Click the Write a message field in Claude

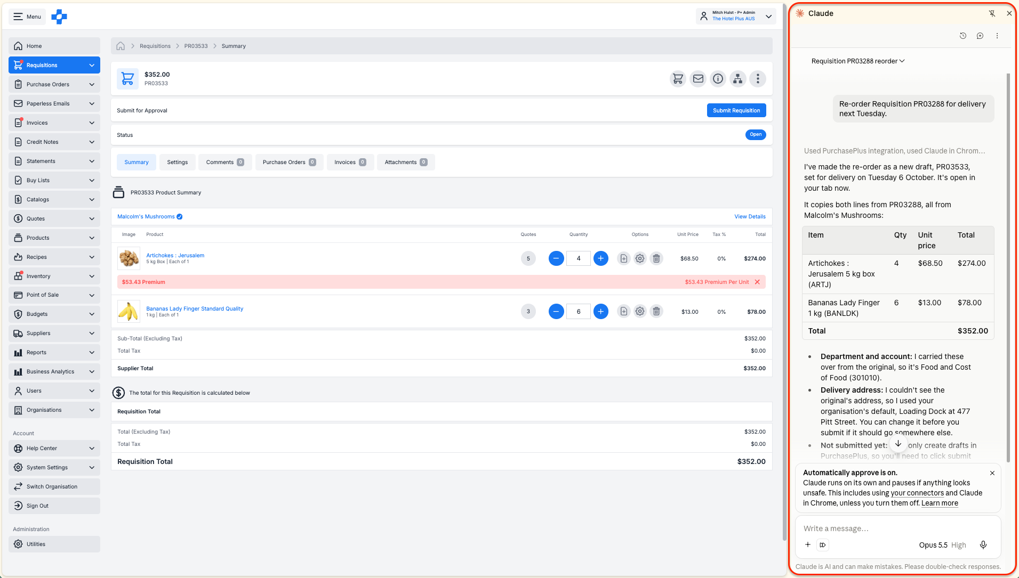[898, 528]
